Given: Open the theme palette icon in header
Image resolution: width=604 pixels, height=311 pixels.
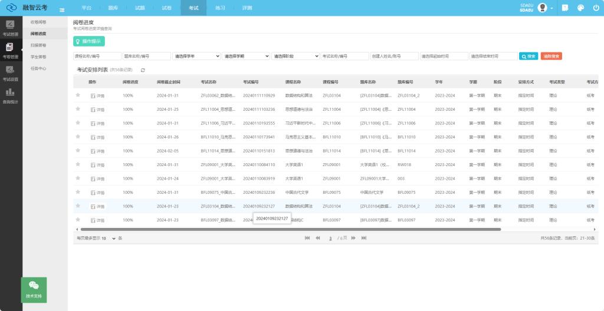Looking at the screenshot, I should coord(580,8).
